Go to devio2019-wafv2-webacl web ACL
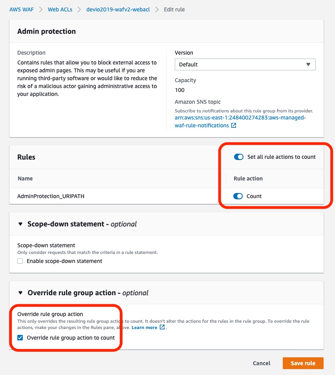 tap(117, 9)
